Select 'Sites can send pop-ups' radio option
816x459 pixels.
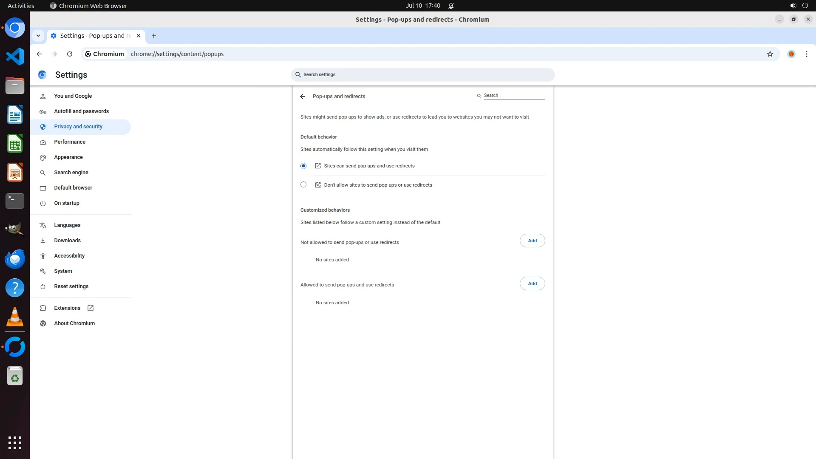click(303, 166)
